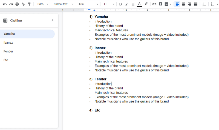Toggle Bold formatting
219x130 pixels.
[120, 4]
